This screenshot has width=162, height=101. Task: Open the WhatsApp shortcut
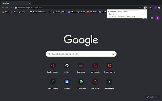click(81, 84)
